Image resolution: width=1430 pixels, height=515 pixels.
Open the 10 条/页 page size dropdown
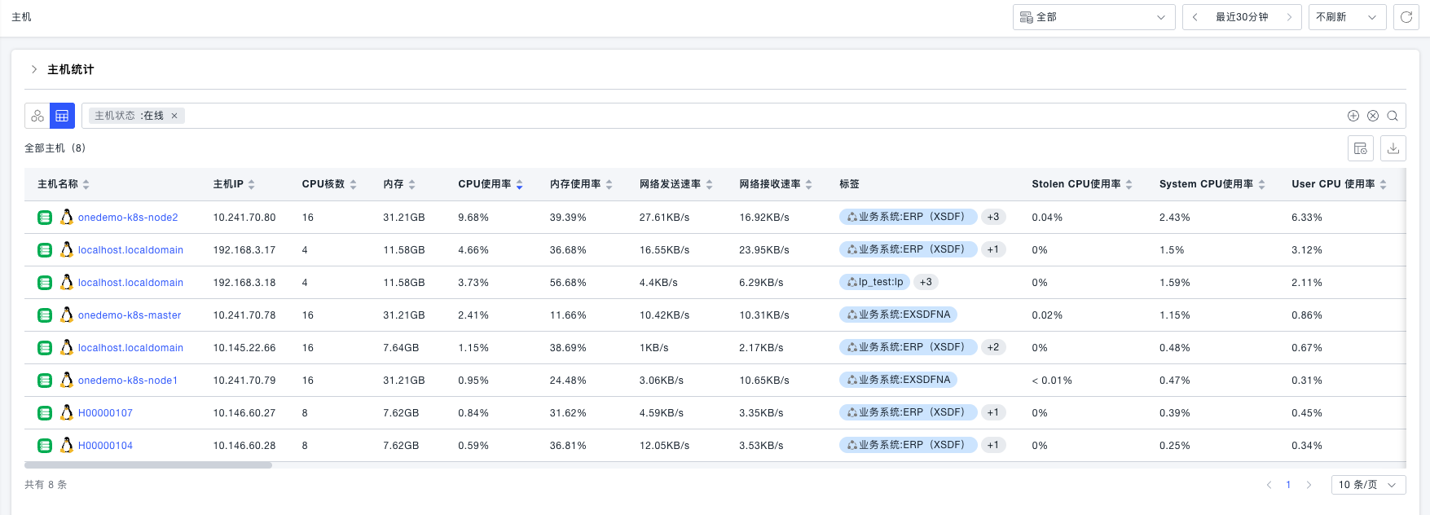click(1367, 485)
